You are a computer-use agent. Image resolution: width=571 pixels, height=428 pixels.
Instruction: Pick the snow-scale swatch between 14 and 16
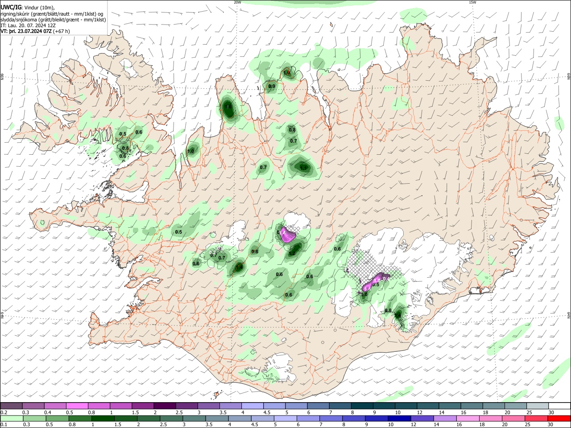tap(449, 406)
